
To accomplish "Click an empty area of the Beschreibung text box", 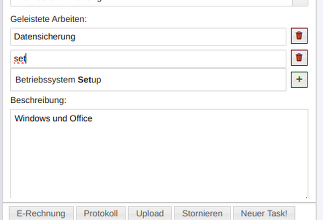I will [159, 161].
